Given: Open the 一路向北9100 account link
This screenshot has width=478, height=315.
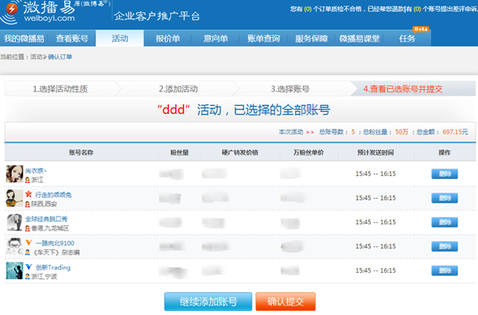Looking at the screenshot, I should tap(55, 243).
